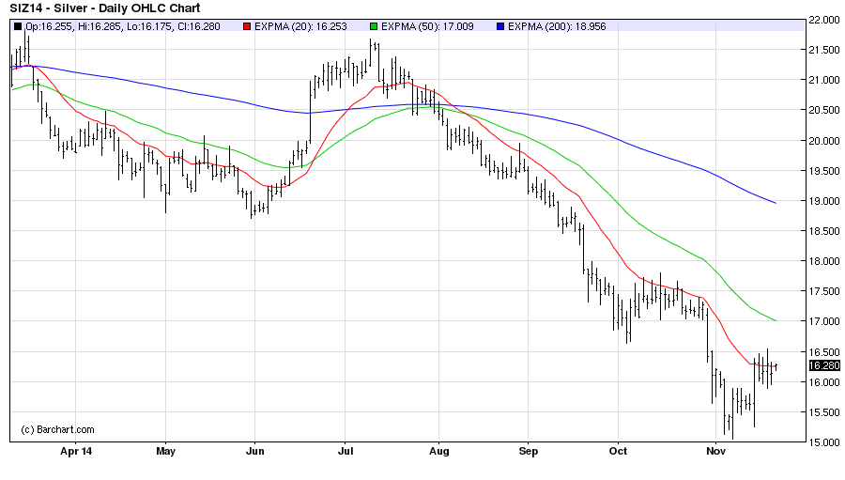Viewport: 845px width, 480px height.
Task: Click the red EXPMA (20) legend square
Action: pos(246,26)
